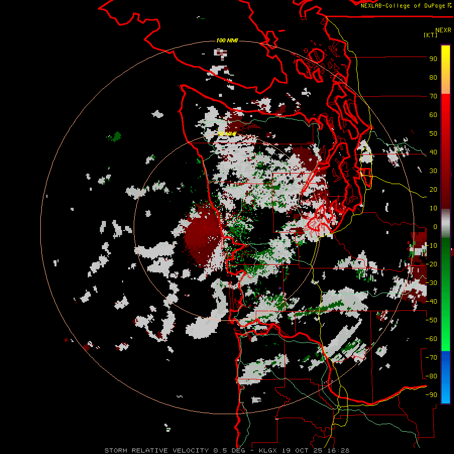Click the positive 50 knot scale value
Viewport: 454px width, 454px height.
coord(433,134)
